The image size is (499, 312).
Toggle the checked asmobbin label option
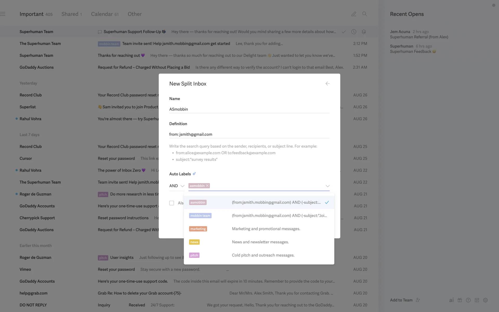coord(259,202)
